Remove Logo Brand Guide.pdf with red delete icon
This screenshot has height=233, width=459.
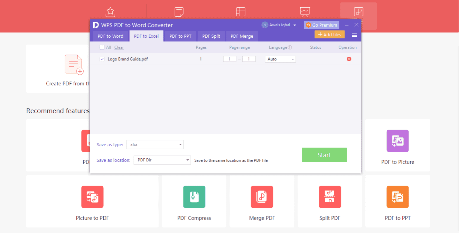tap(349, 59)
